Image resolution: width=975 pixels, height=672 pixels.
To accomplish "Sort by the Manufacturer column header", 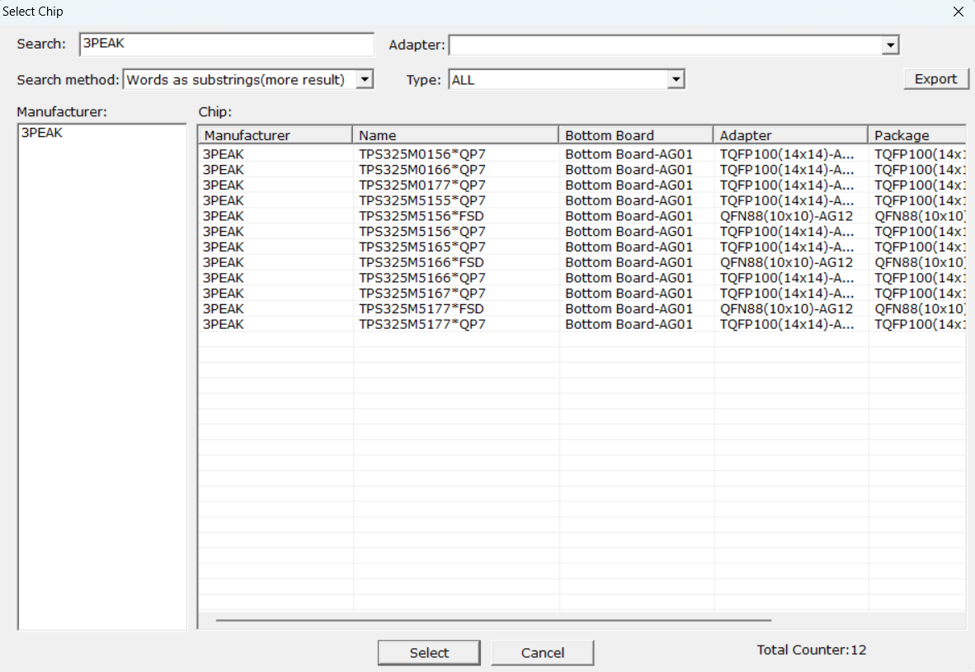I will 276,135.
